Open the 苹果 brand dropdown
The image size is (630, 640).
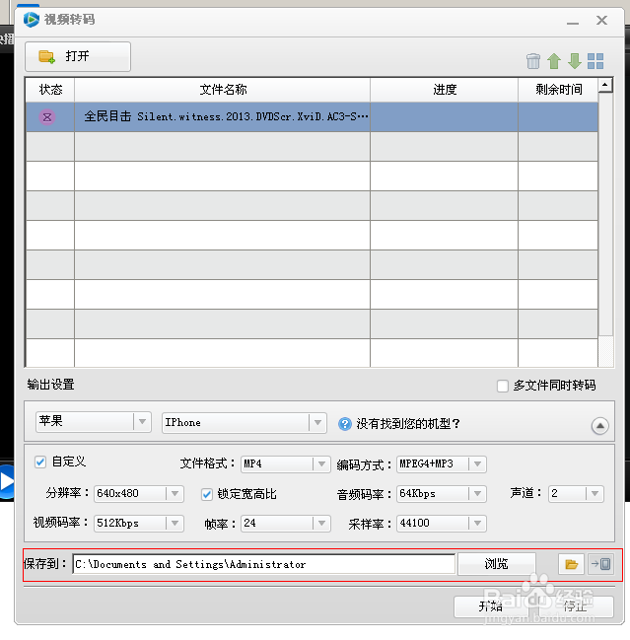(x=94, y=422)
